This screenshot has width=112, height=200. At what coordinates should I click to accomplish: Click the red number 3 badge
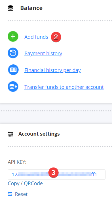pos(54,173)
